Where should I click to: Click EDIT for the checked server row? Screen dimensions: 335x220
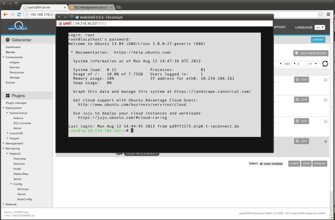point(301,141)
